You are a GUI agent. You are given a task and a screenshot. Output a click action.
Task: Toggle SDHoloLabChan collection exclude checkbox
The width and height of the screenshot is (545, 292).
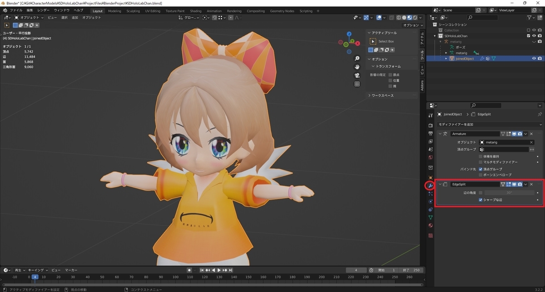[x=528, y=36]
